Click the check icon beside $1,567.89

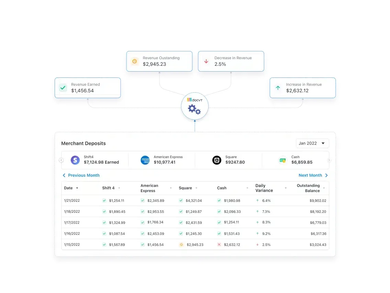(104, 245)
